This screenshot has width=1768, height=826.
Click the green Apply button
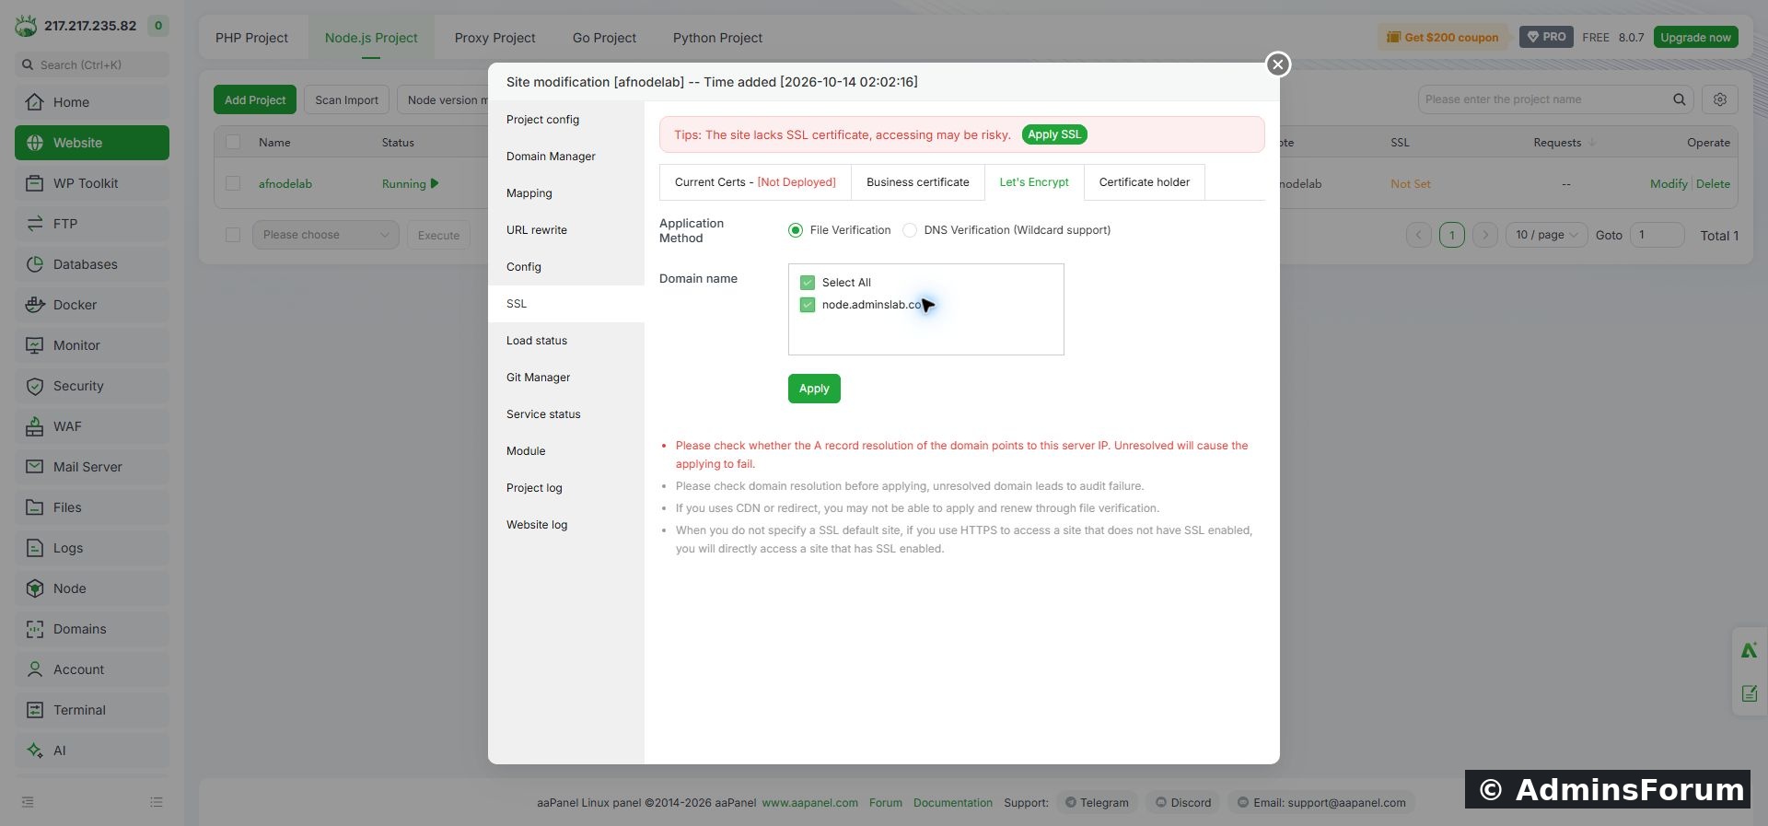pyautogui.click(x=814, y=389)
